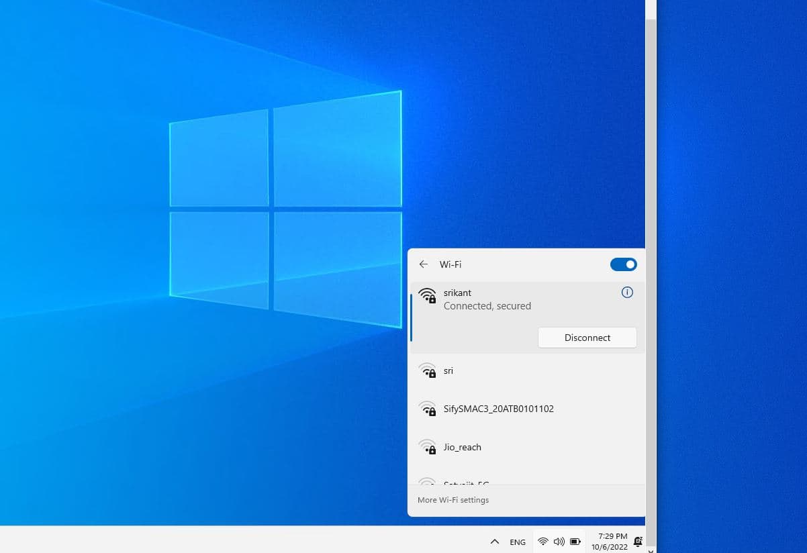Go back using the Wi-Fi panel arrow
This screenshot has width=807, height=553.
(423, 264)
